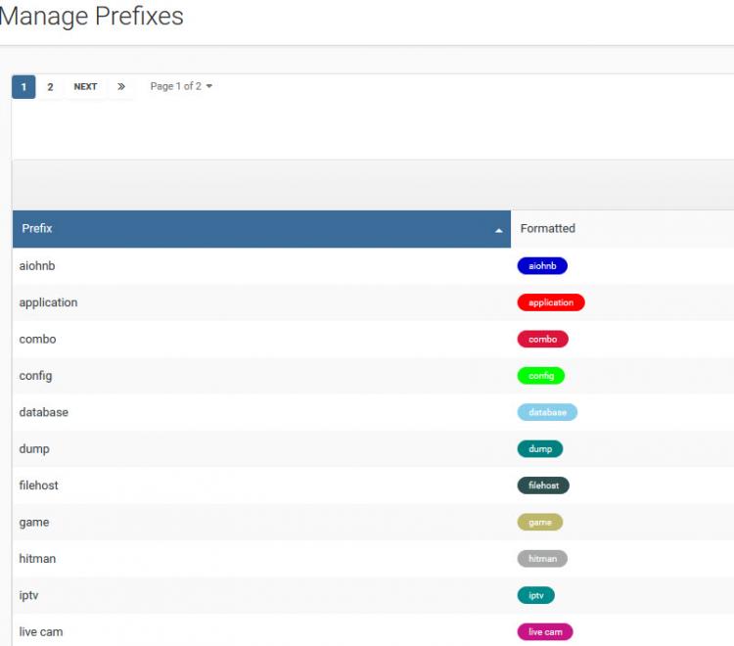
Task: Click the last page double-chevron icon
Action: tap(120, 86)
